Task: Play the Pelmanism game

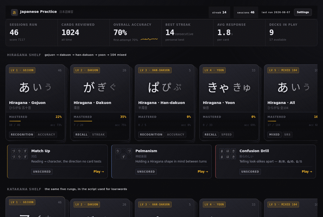Action: tap(203, 172)
